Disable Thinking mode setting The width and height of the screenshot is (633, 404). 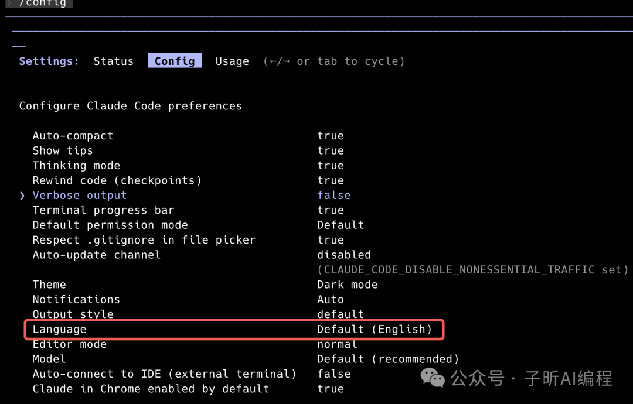click(x=331, y=166)
